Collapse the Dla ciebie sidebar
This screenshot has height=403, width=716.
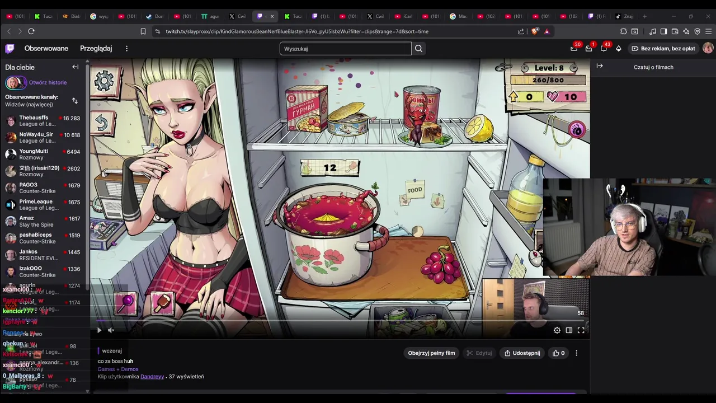point(76,67)
